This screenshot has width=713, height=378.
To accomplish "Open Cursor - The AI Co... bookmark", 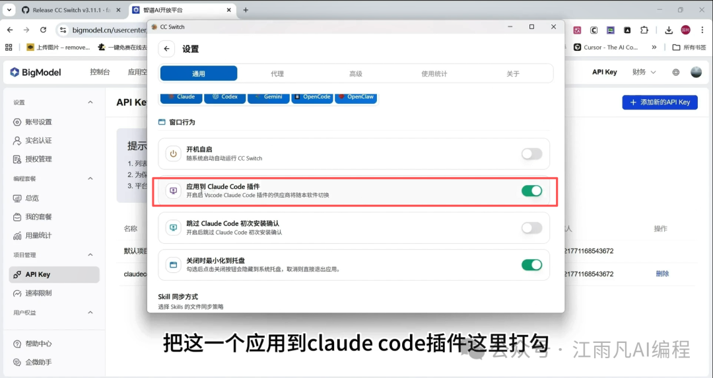I will pyautogui.click(x=606, y=48).
